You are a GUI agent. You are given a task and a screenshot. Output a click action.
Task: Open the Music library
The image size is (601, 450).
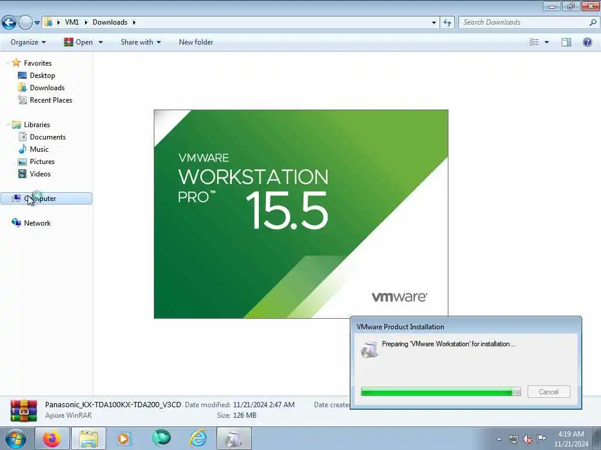[39, 149]
